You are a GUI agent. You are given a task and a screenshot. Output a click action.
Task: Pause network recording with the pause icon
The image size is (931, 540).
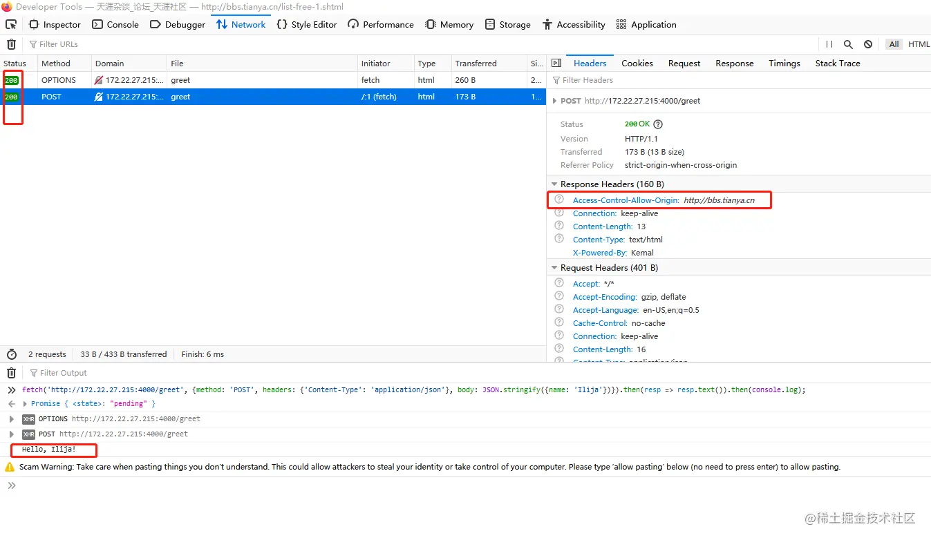coord(829,44)
